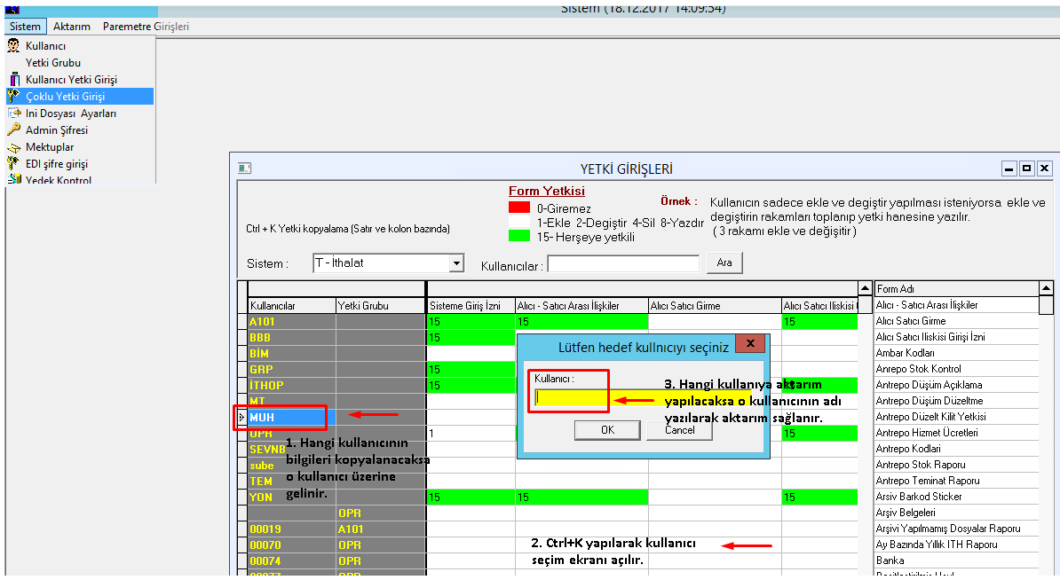Click the Alıcı Satıcı Girme column header
Image resolution: width=1060 pixels, height=580 pixels.
[715, 306]
